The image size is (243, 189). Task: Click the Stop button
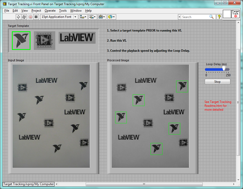pos(217,82)
